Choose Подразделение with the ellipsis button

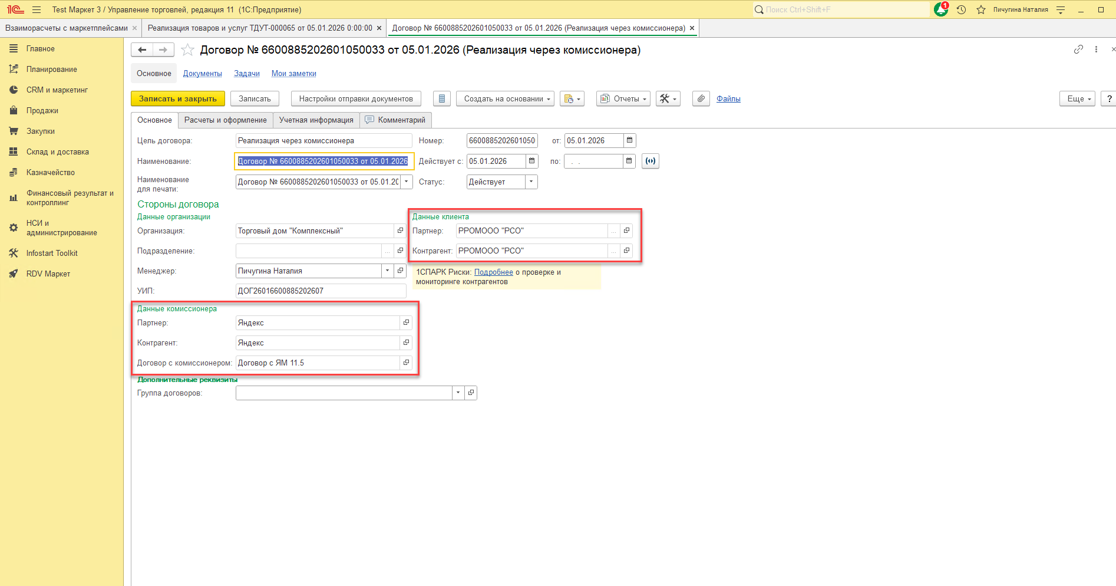click(387, 251)
